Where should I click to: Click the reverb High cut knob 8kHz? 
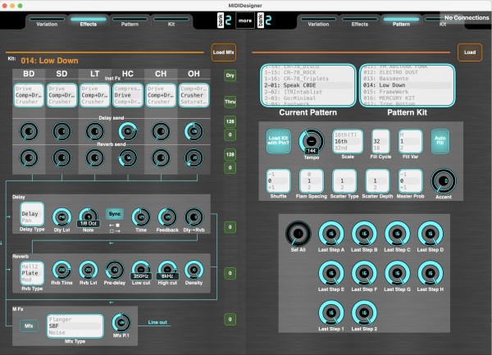pyautogui.click(x=167, y=271)
